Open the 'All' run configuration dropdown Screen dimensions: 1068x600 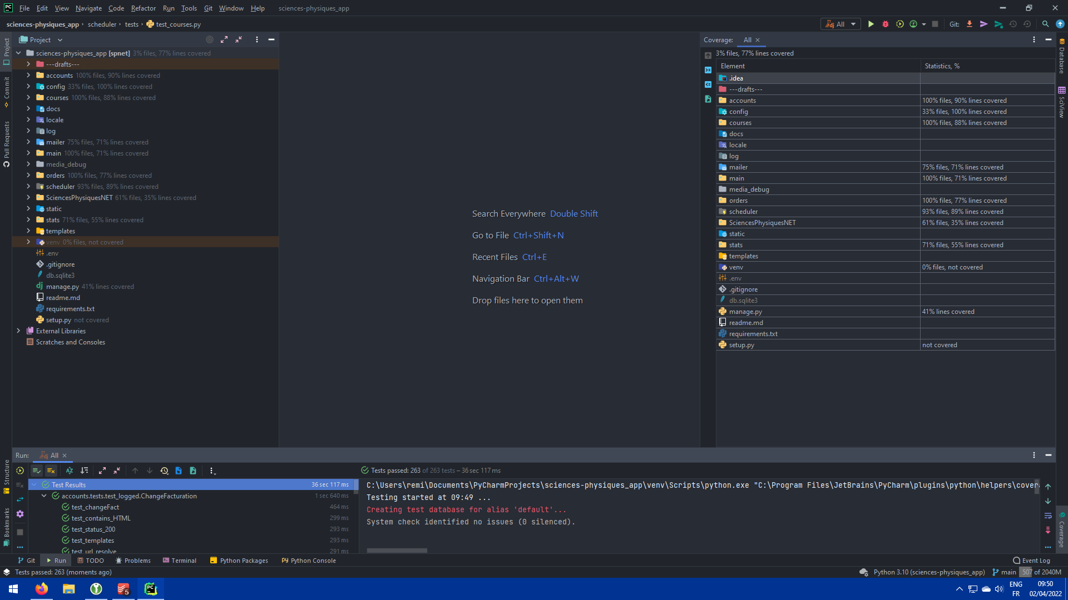click(840, 24)
